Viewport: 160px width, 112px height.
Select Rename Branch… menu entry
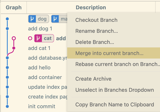coord(96,31)
